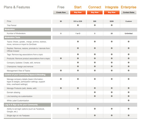The height and width of the screenshot is (119, 142).
Task: Click White Label Customization dot under Enterprise
Action: point(129,100)
